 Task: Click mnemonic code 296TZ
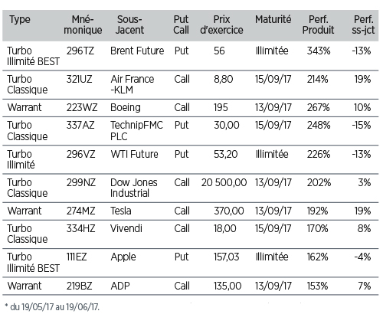(x=80, y=51)
